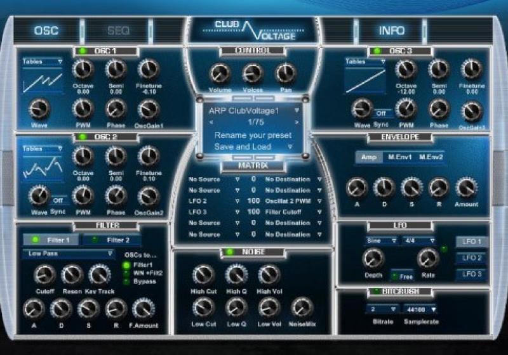Switch to the SEQ tab
The height and width of the screenshot is (355, 508).
coord(118,30)
